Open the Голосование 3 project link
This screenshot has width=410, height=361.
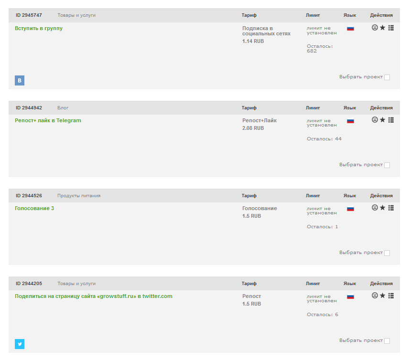34,208
